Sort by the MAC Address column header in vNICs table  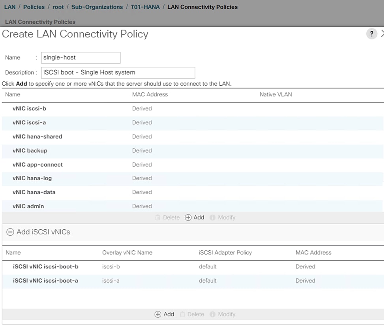click(150, 94)
